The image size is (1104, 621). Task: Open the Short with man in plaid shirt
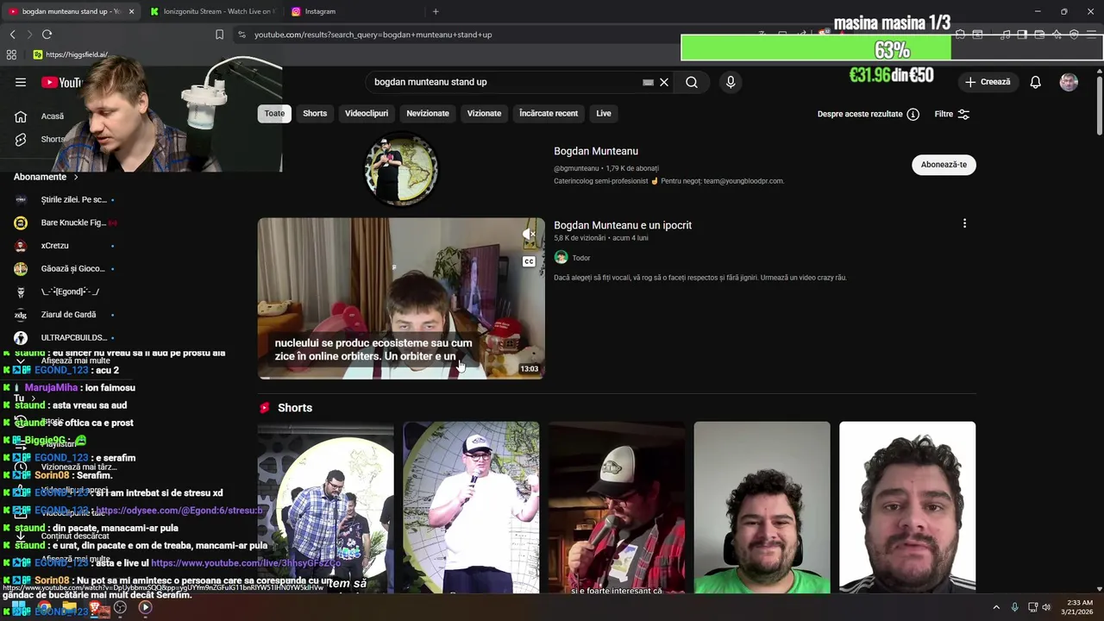[x=617, y=507]
